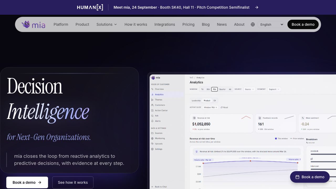This screenshot has width=336, height=189.
Task: Open the News nav item
Action: (x=222, y=24)
